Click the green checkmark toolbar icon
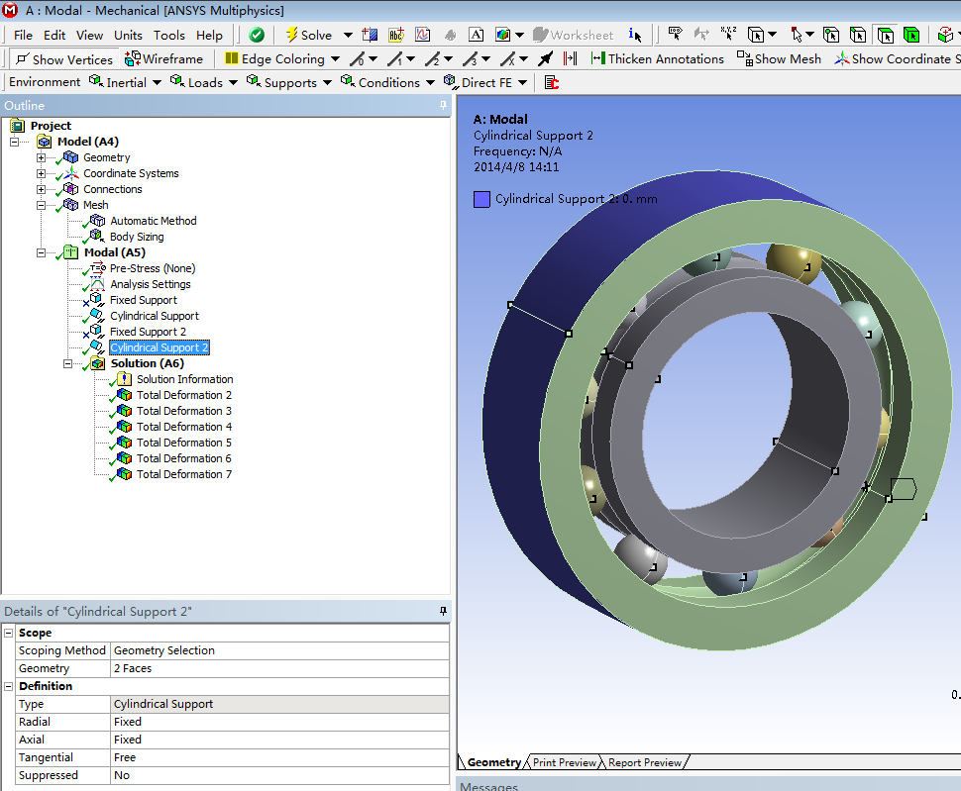This screenshot has height=791, width=961. (257, 35)
